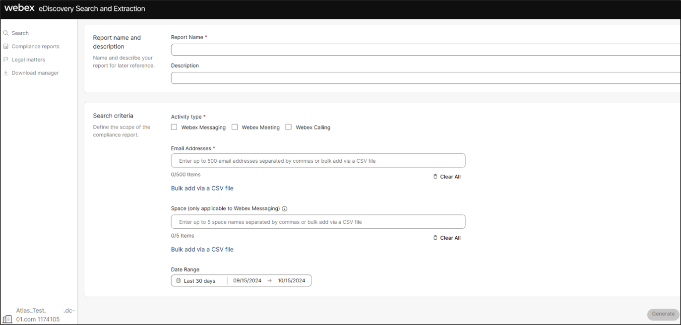This screenshot has height=325, width=681.
Task: Focus the Report Name input field
Action: click(425, 50)
